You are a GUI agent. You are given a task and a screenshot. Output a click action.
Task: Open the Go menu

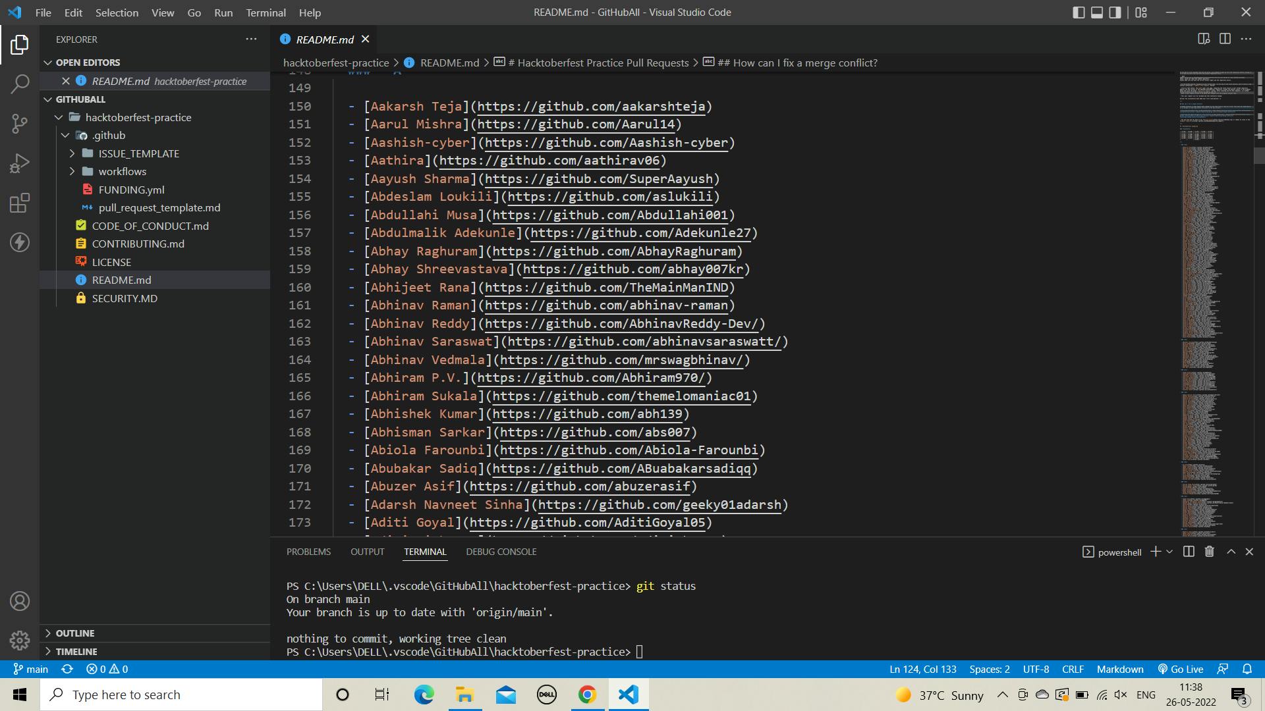pos(194,13)
